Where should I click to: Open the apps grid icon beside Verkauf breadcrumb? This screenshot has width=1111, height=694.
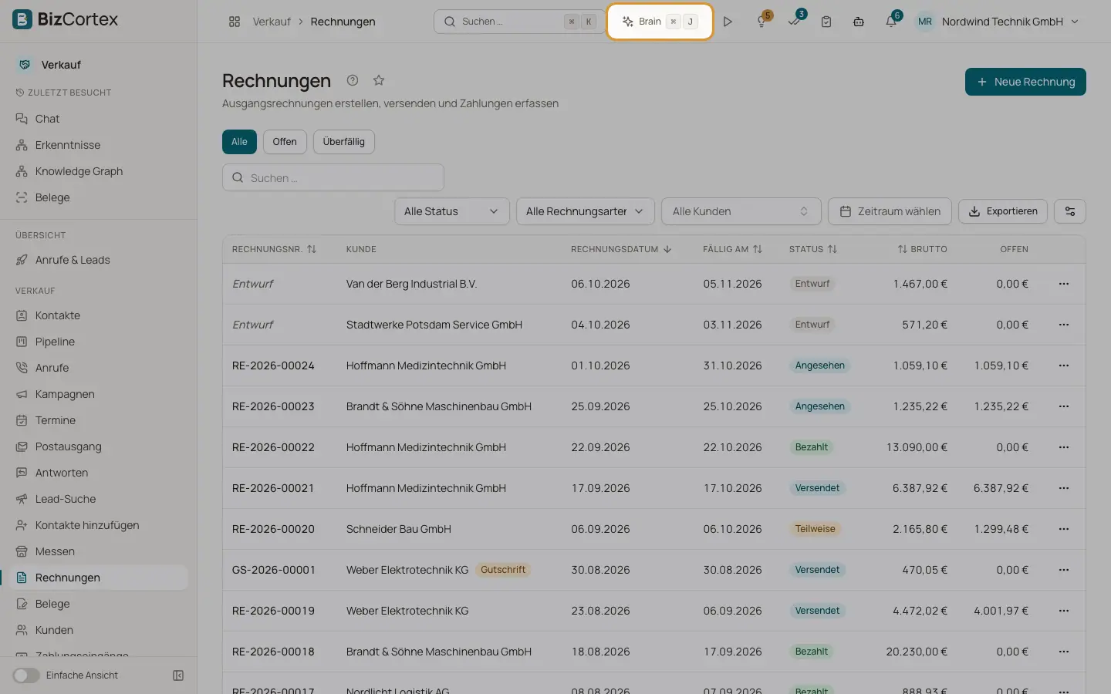click(x=235, y=22)
